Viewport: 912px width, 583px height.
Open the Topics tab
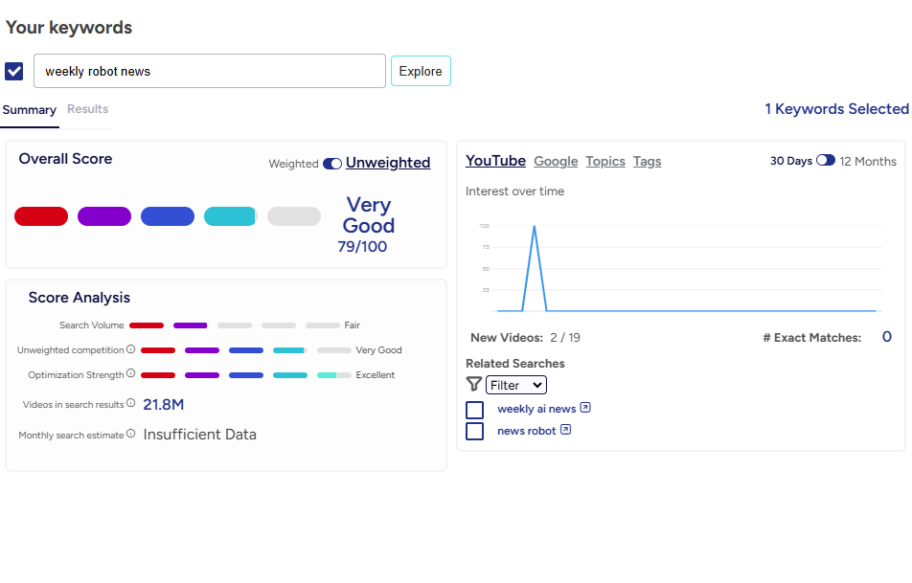tap(605, 161)
